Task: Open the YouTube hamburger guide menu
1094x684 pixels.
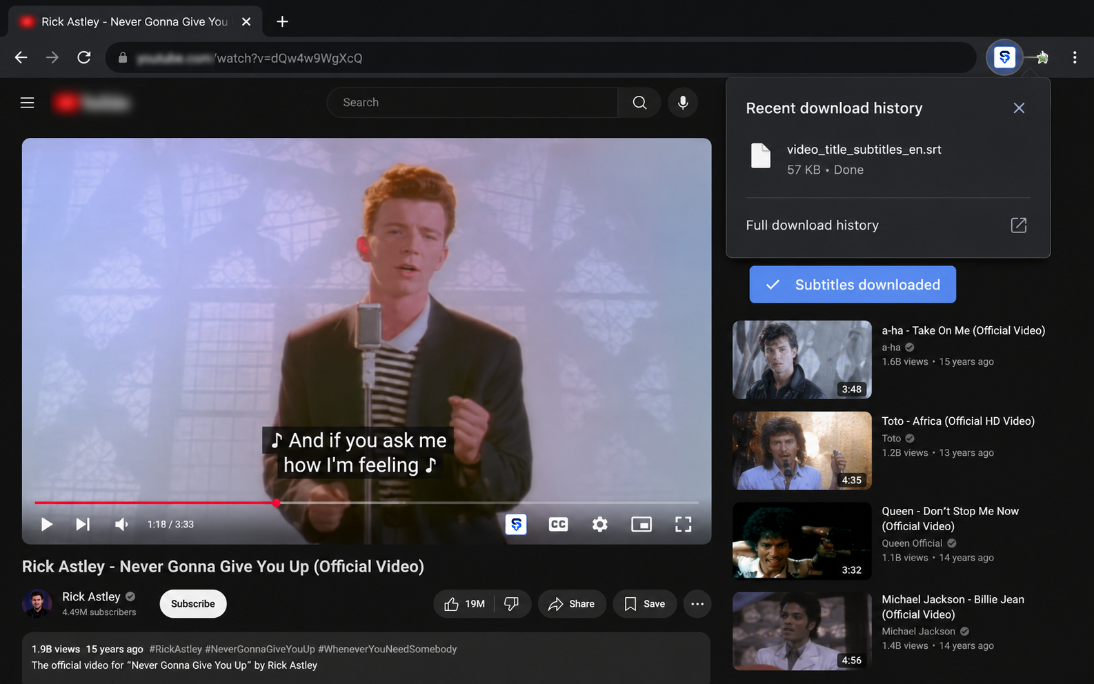Action: pos(28,103)
